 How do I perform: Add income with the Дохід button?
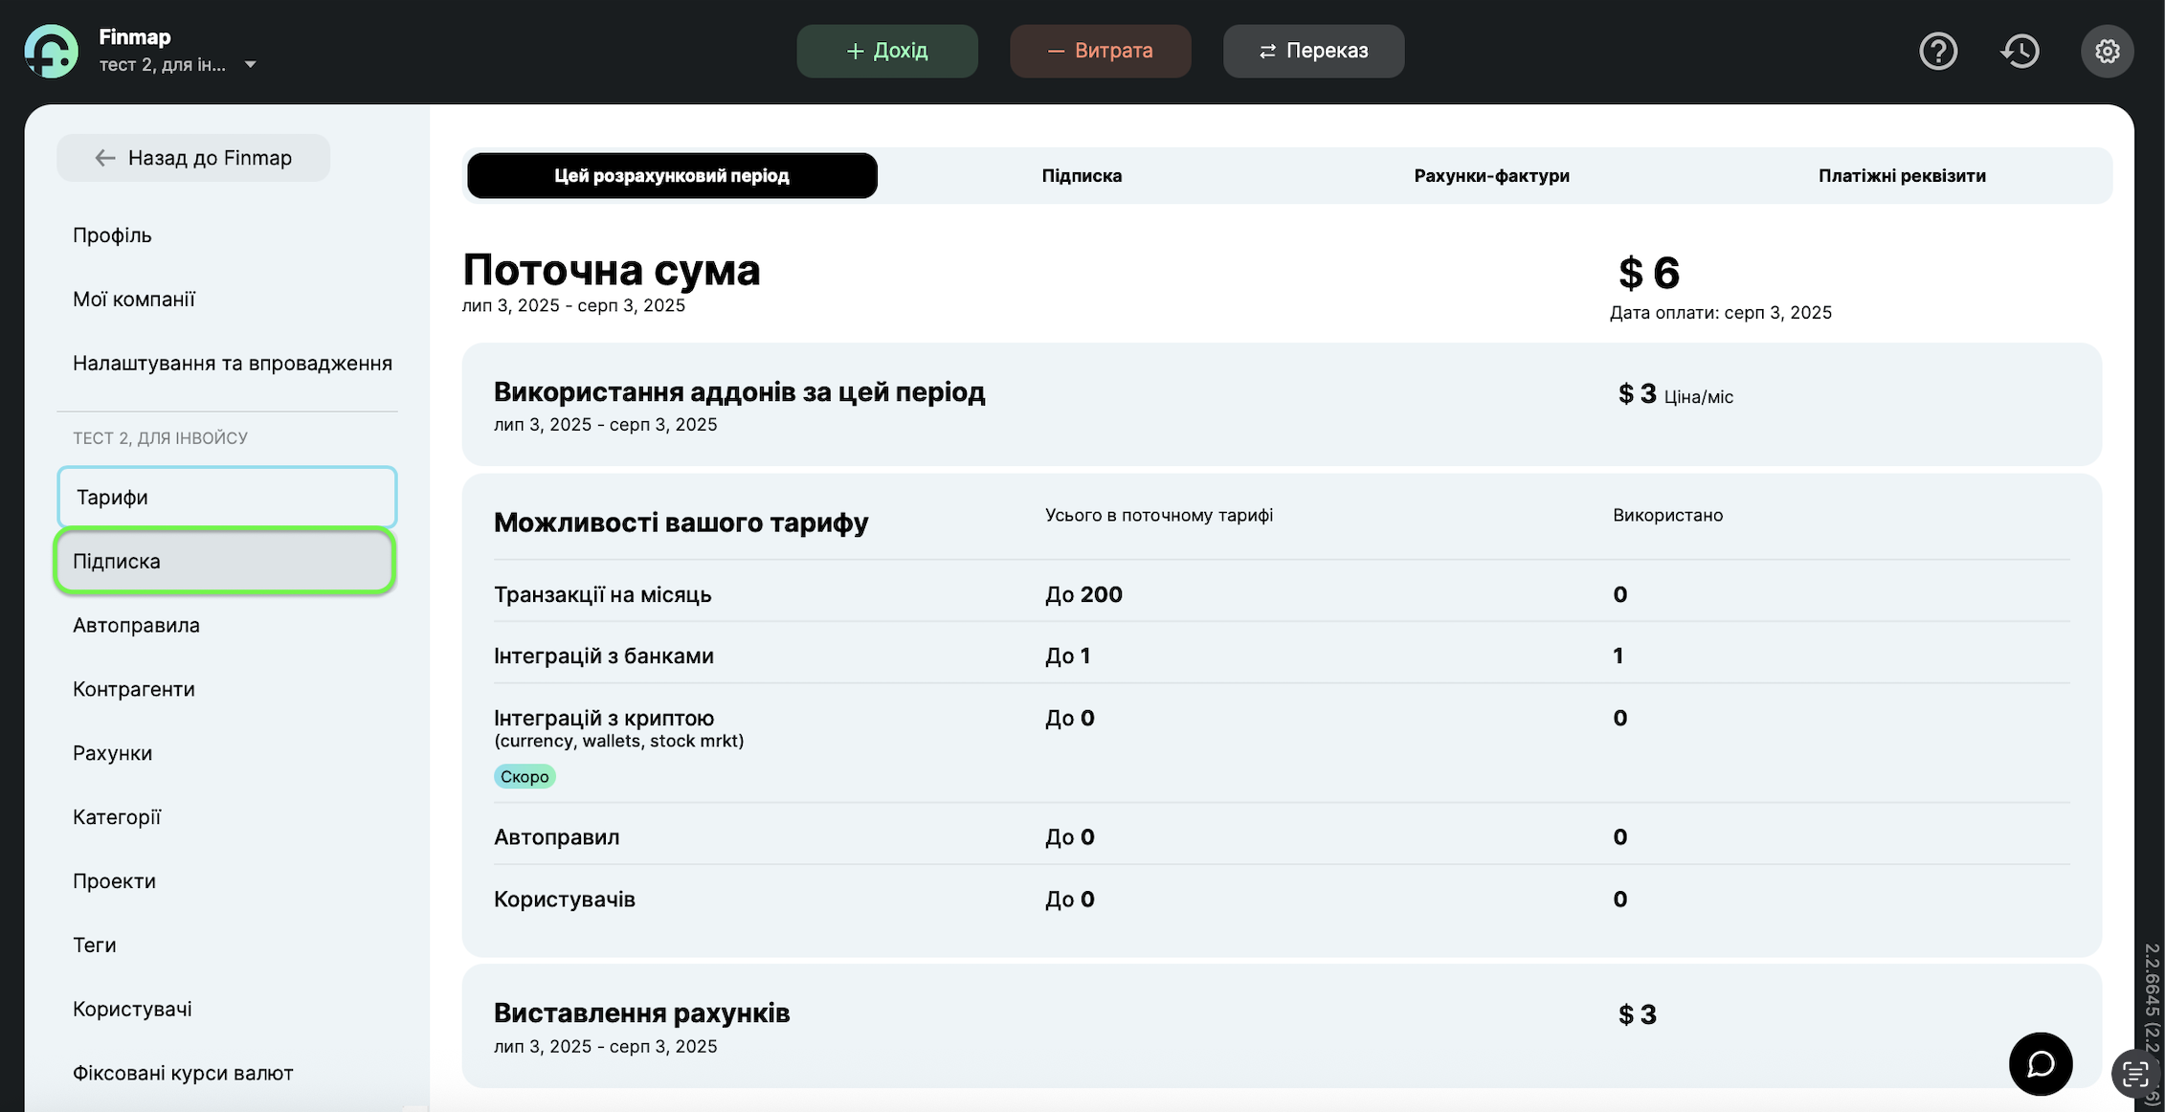[x=887, y=51]
